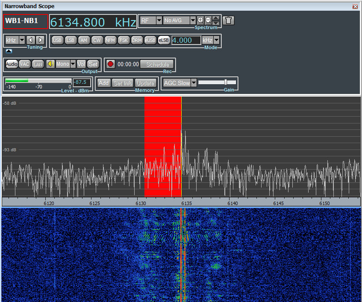Select LSB demodulation mode
The height and width of the screenshot is (302, 362).
(71, 40)
